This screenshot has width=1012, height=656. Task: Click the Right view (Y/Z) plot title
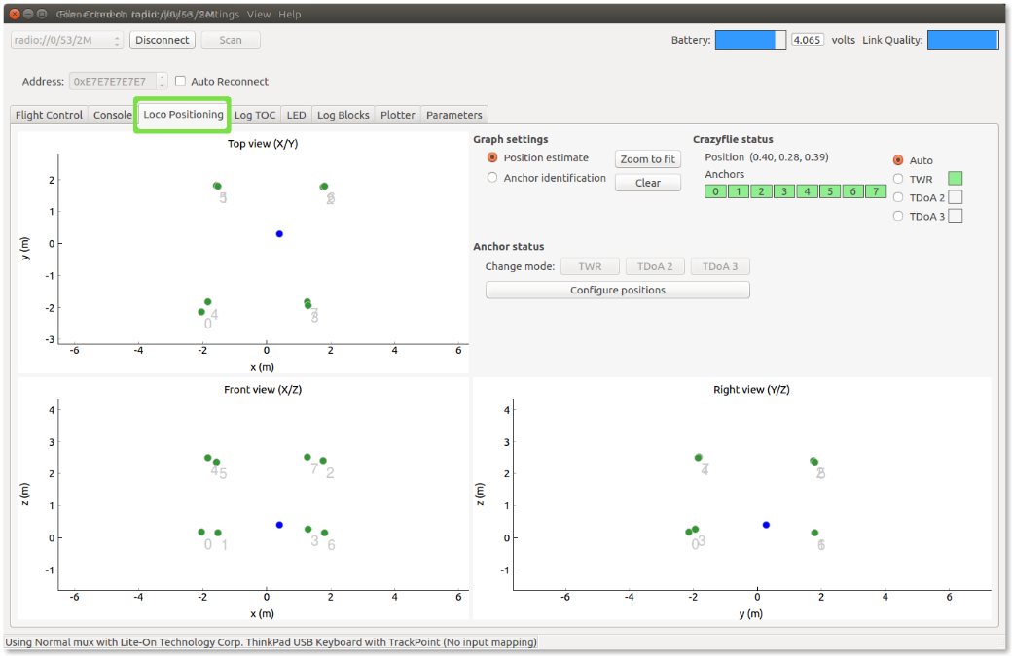coord(751,389)
